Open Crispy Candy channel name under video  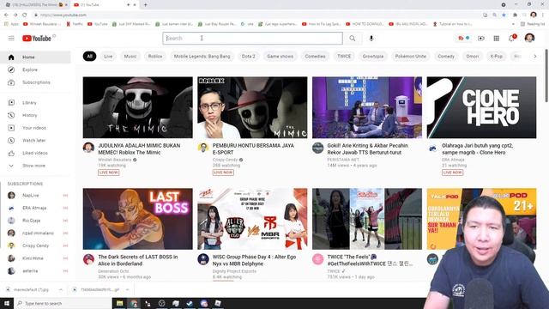pos(225,160)
